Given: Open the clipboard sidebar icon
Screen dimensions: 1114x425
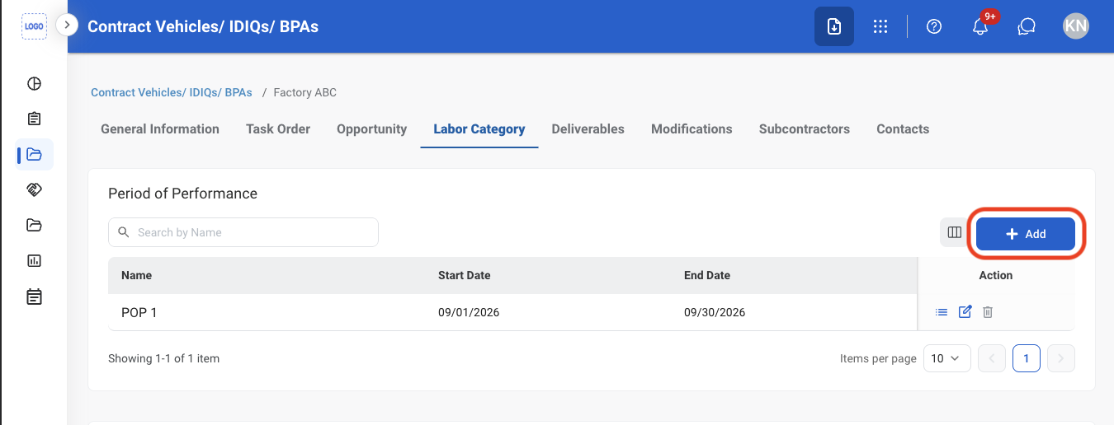Looking at the screenshot, I should pos(34,119).
